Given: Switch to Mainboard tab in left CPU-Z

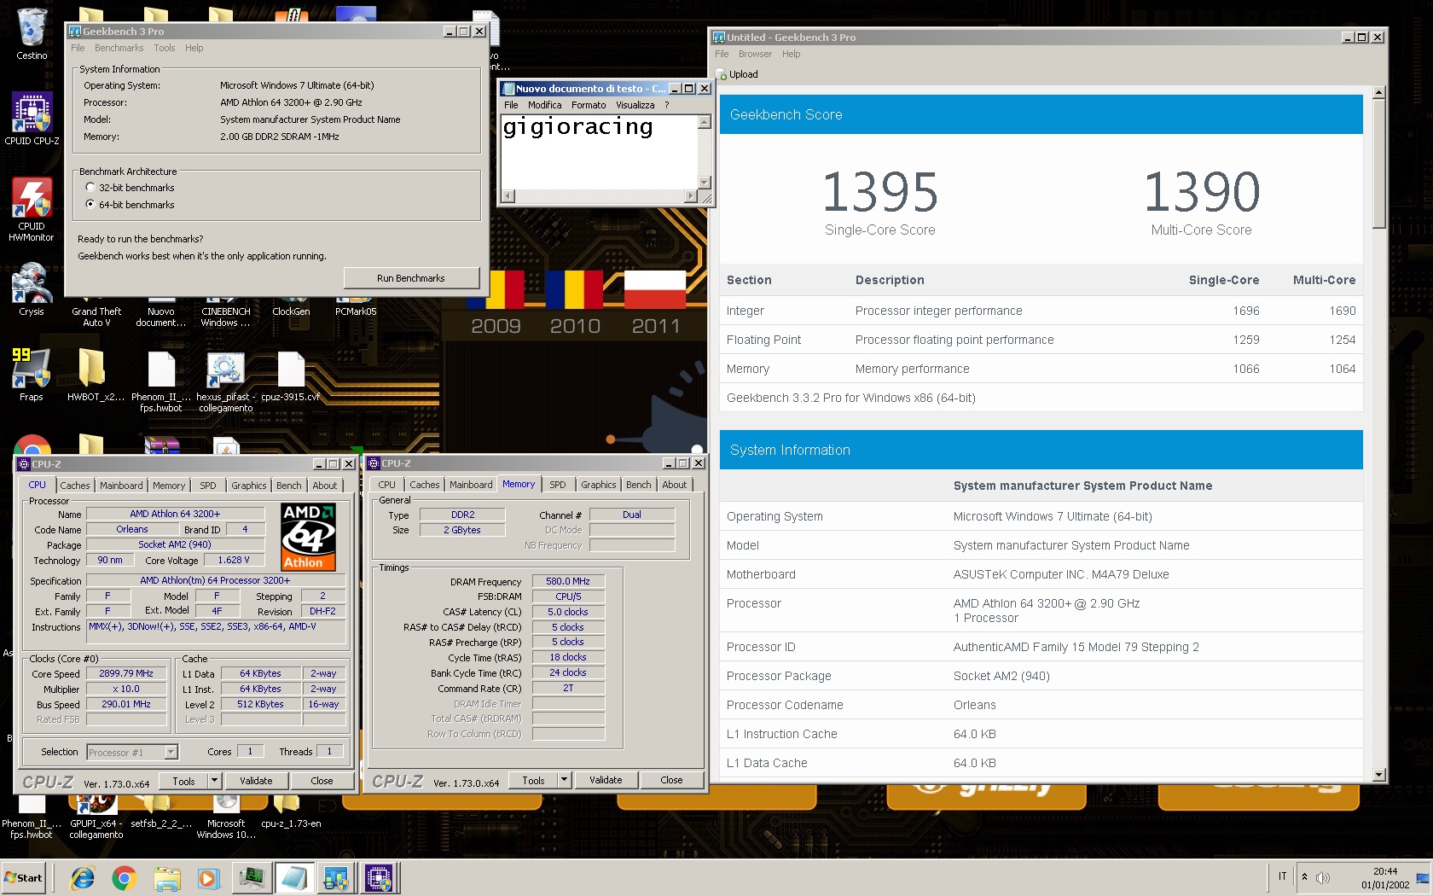Looking at the screenshot, I should click(x=121, y=486).
